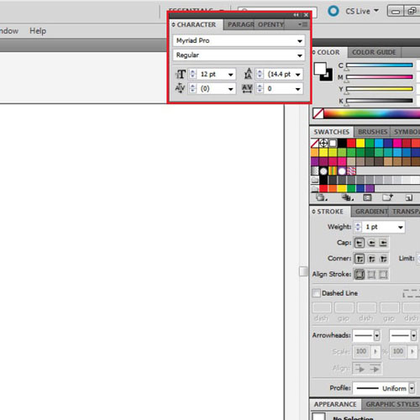Collapse the Character panel to icons

[296, 15]
